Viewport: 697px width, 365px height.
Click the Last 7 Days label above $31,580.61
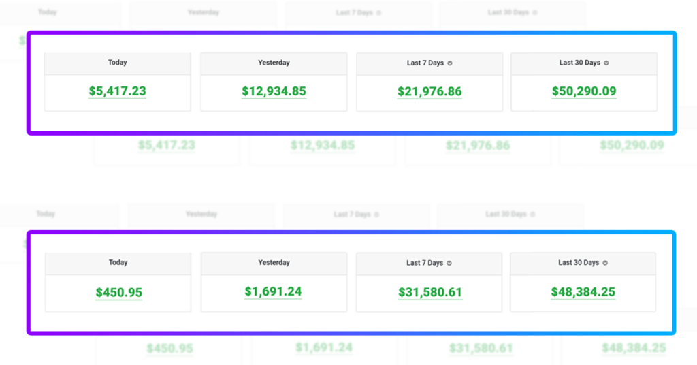[425, 263]
